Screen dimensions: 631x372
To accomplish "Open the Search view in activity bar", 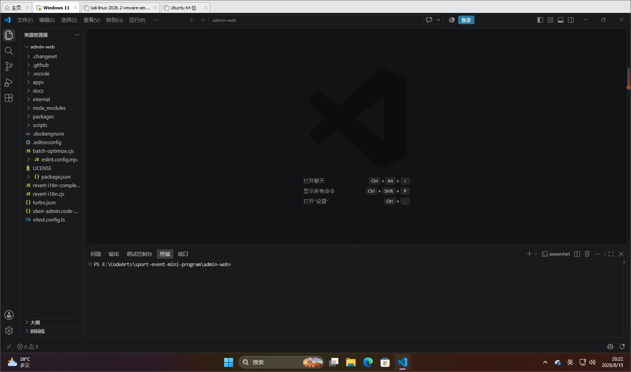I will coord(9,51).
